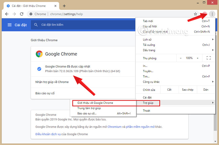Select Thoát to exit Chrome

click(176, 111)
